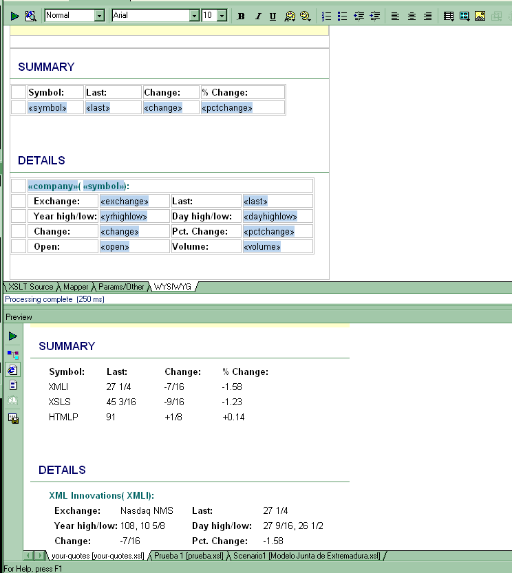The width and height of the screenshot is (512, 573).
Task: Open the font size 10 dropdown
Action: point(222,16)
